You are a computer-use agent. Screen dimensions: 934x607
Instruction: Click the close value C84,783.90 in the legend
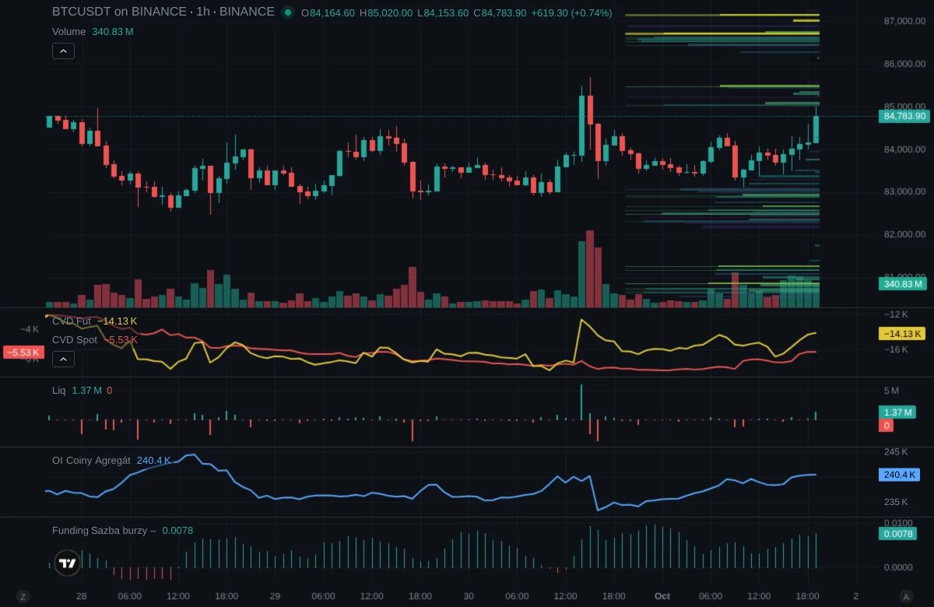coord(500,13)
